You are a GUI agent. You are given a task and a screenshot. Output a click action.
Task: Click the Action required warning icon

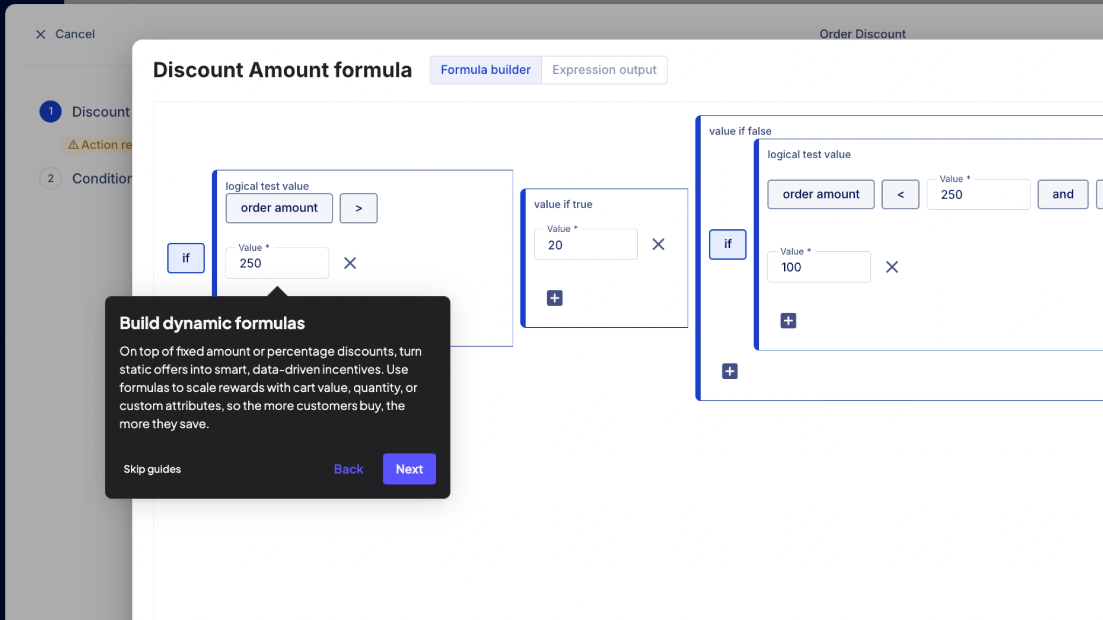[x=73, y=145]
